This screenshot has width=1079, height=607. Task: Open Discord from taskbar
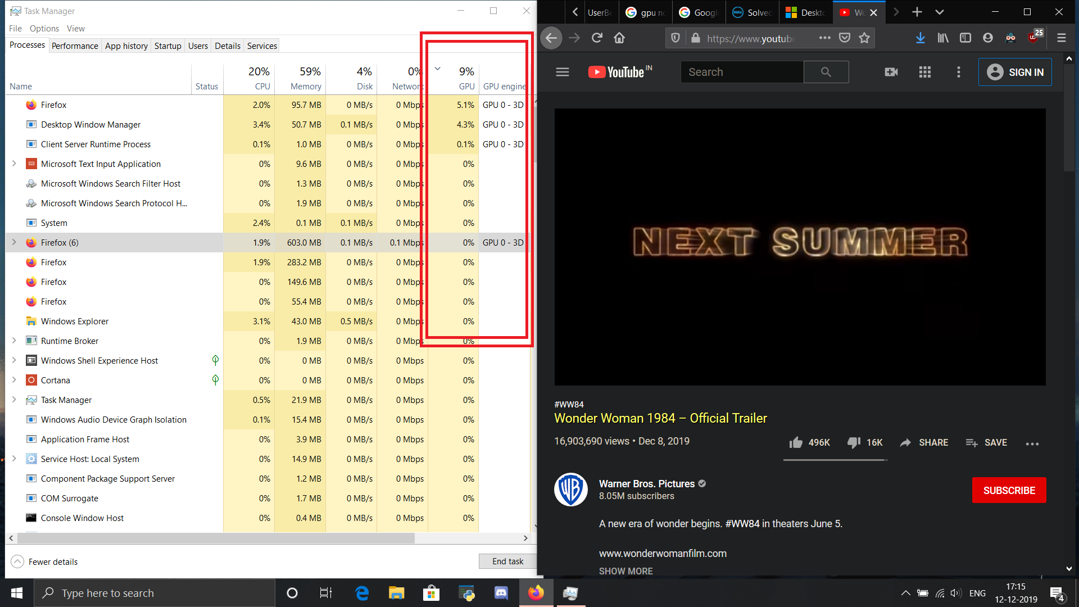click(501, 593)
